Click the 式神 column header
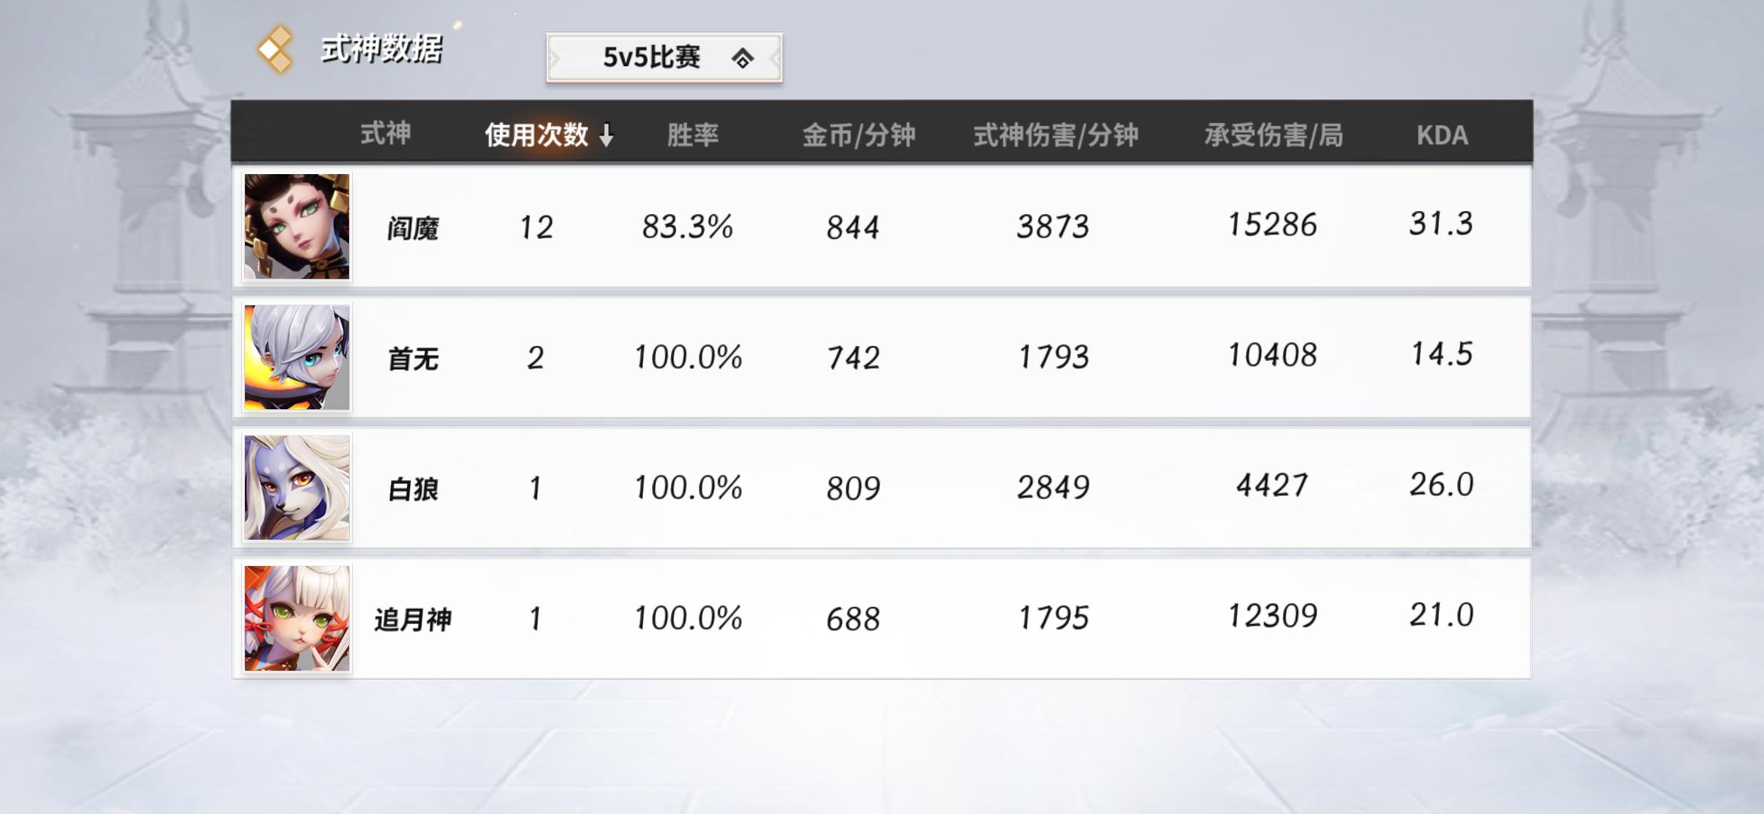Viewport: 1764px width, 814px height. 385,133
